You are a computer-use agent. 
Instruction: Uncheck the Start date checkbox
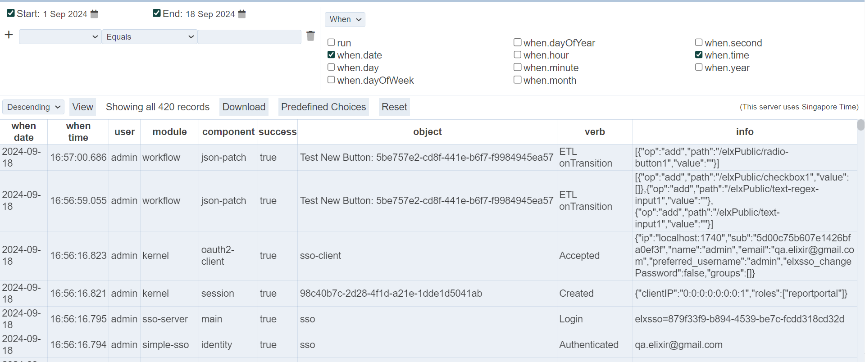[11, 13]
